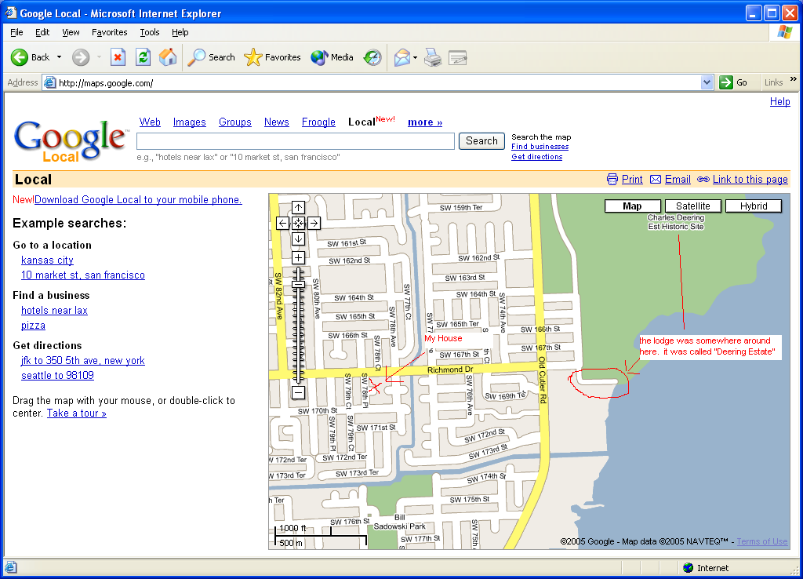Select the Map view button
The image size is (803, 579).
click(x=632, y=206)
